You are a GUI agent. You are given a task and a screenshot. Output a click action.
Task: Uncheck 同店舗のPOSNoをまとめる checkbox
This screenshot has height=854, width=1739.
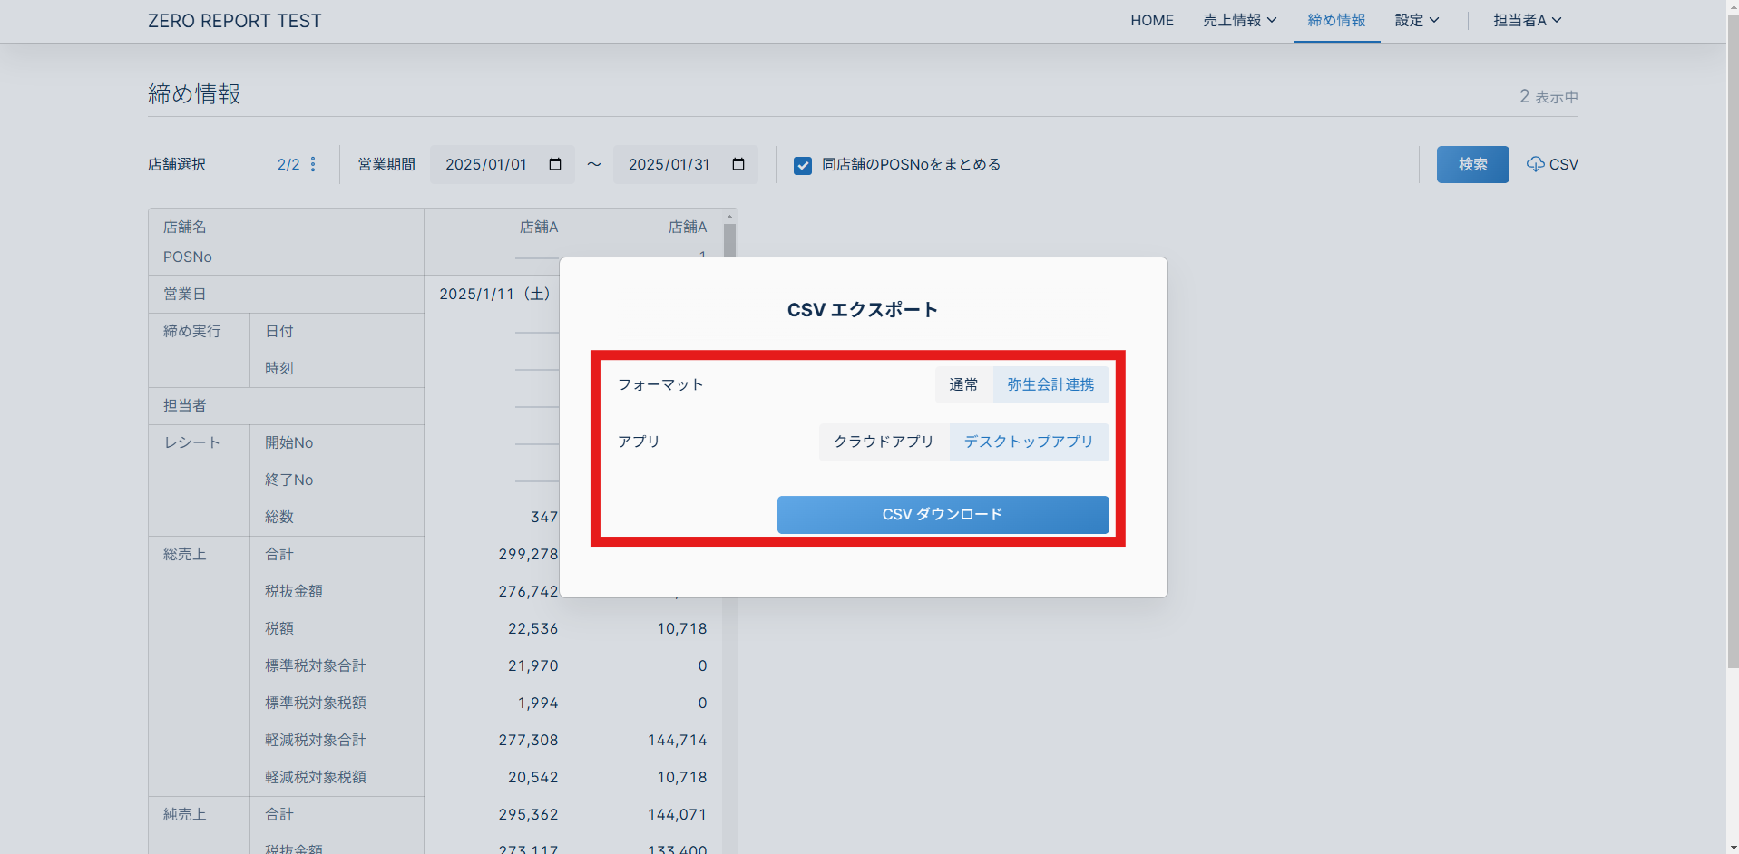802,165
